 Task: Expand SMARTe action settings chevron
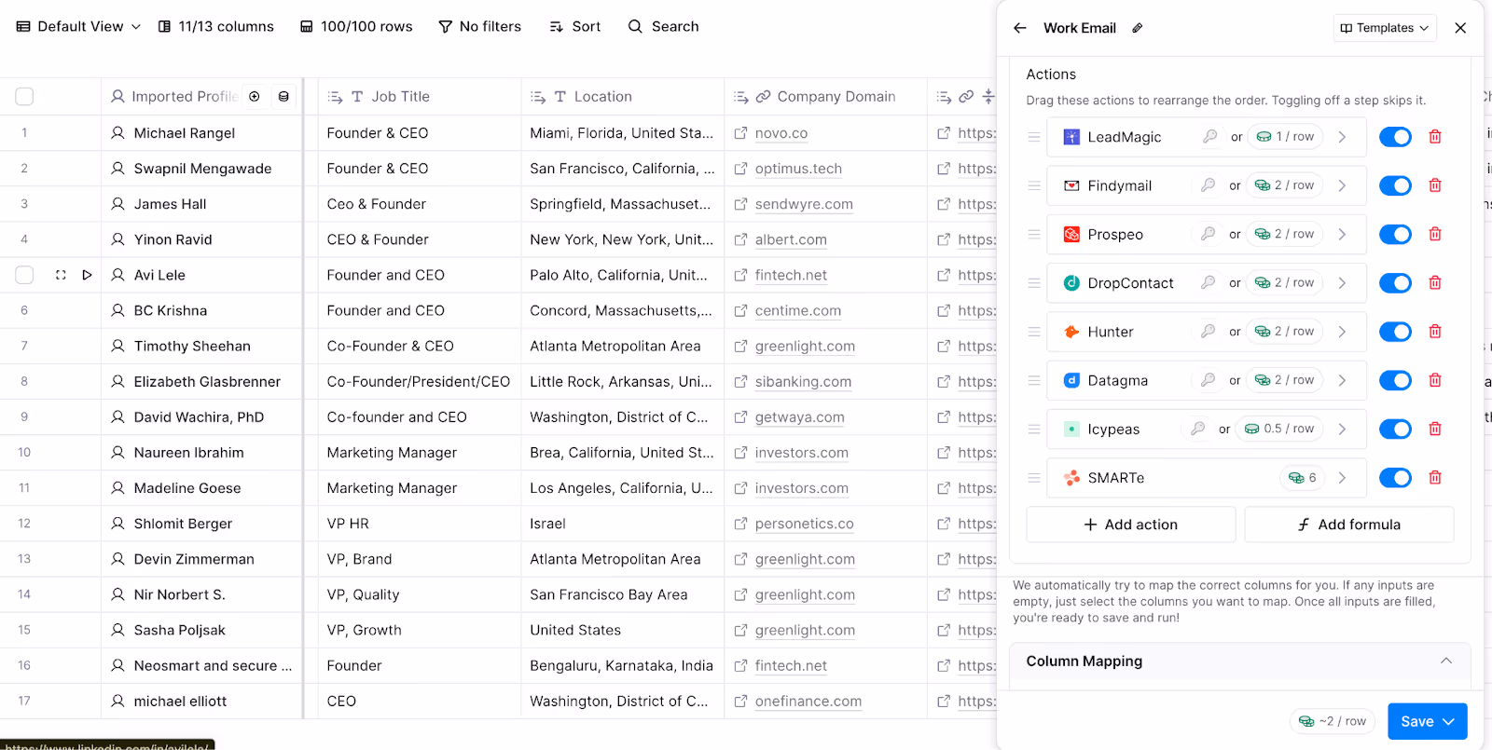pyautogui.click(x=1342, y=478)
